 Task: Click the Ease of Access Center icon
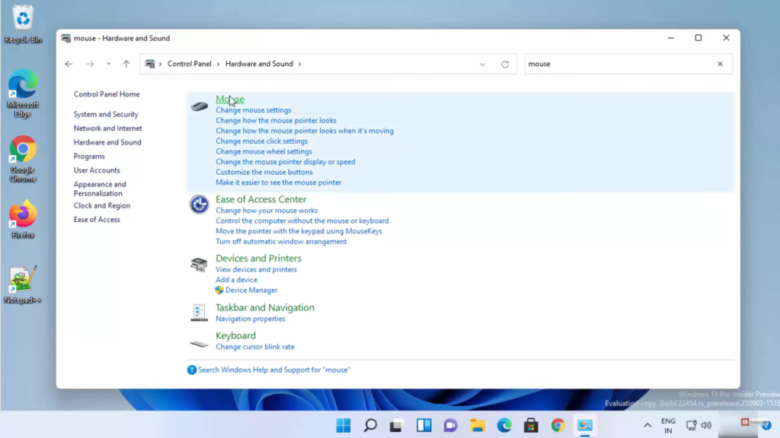click(199, 204)
